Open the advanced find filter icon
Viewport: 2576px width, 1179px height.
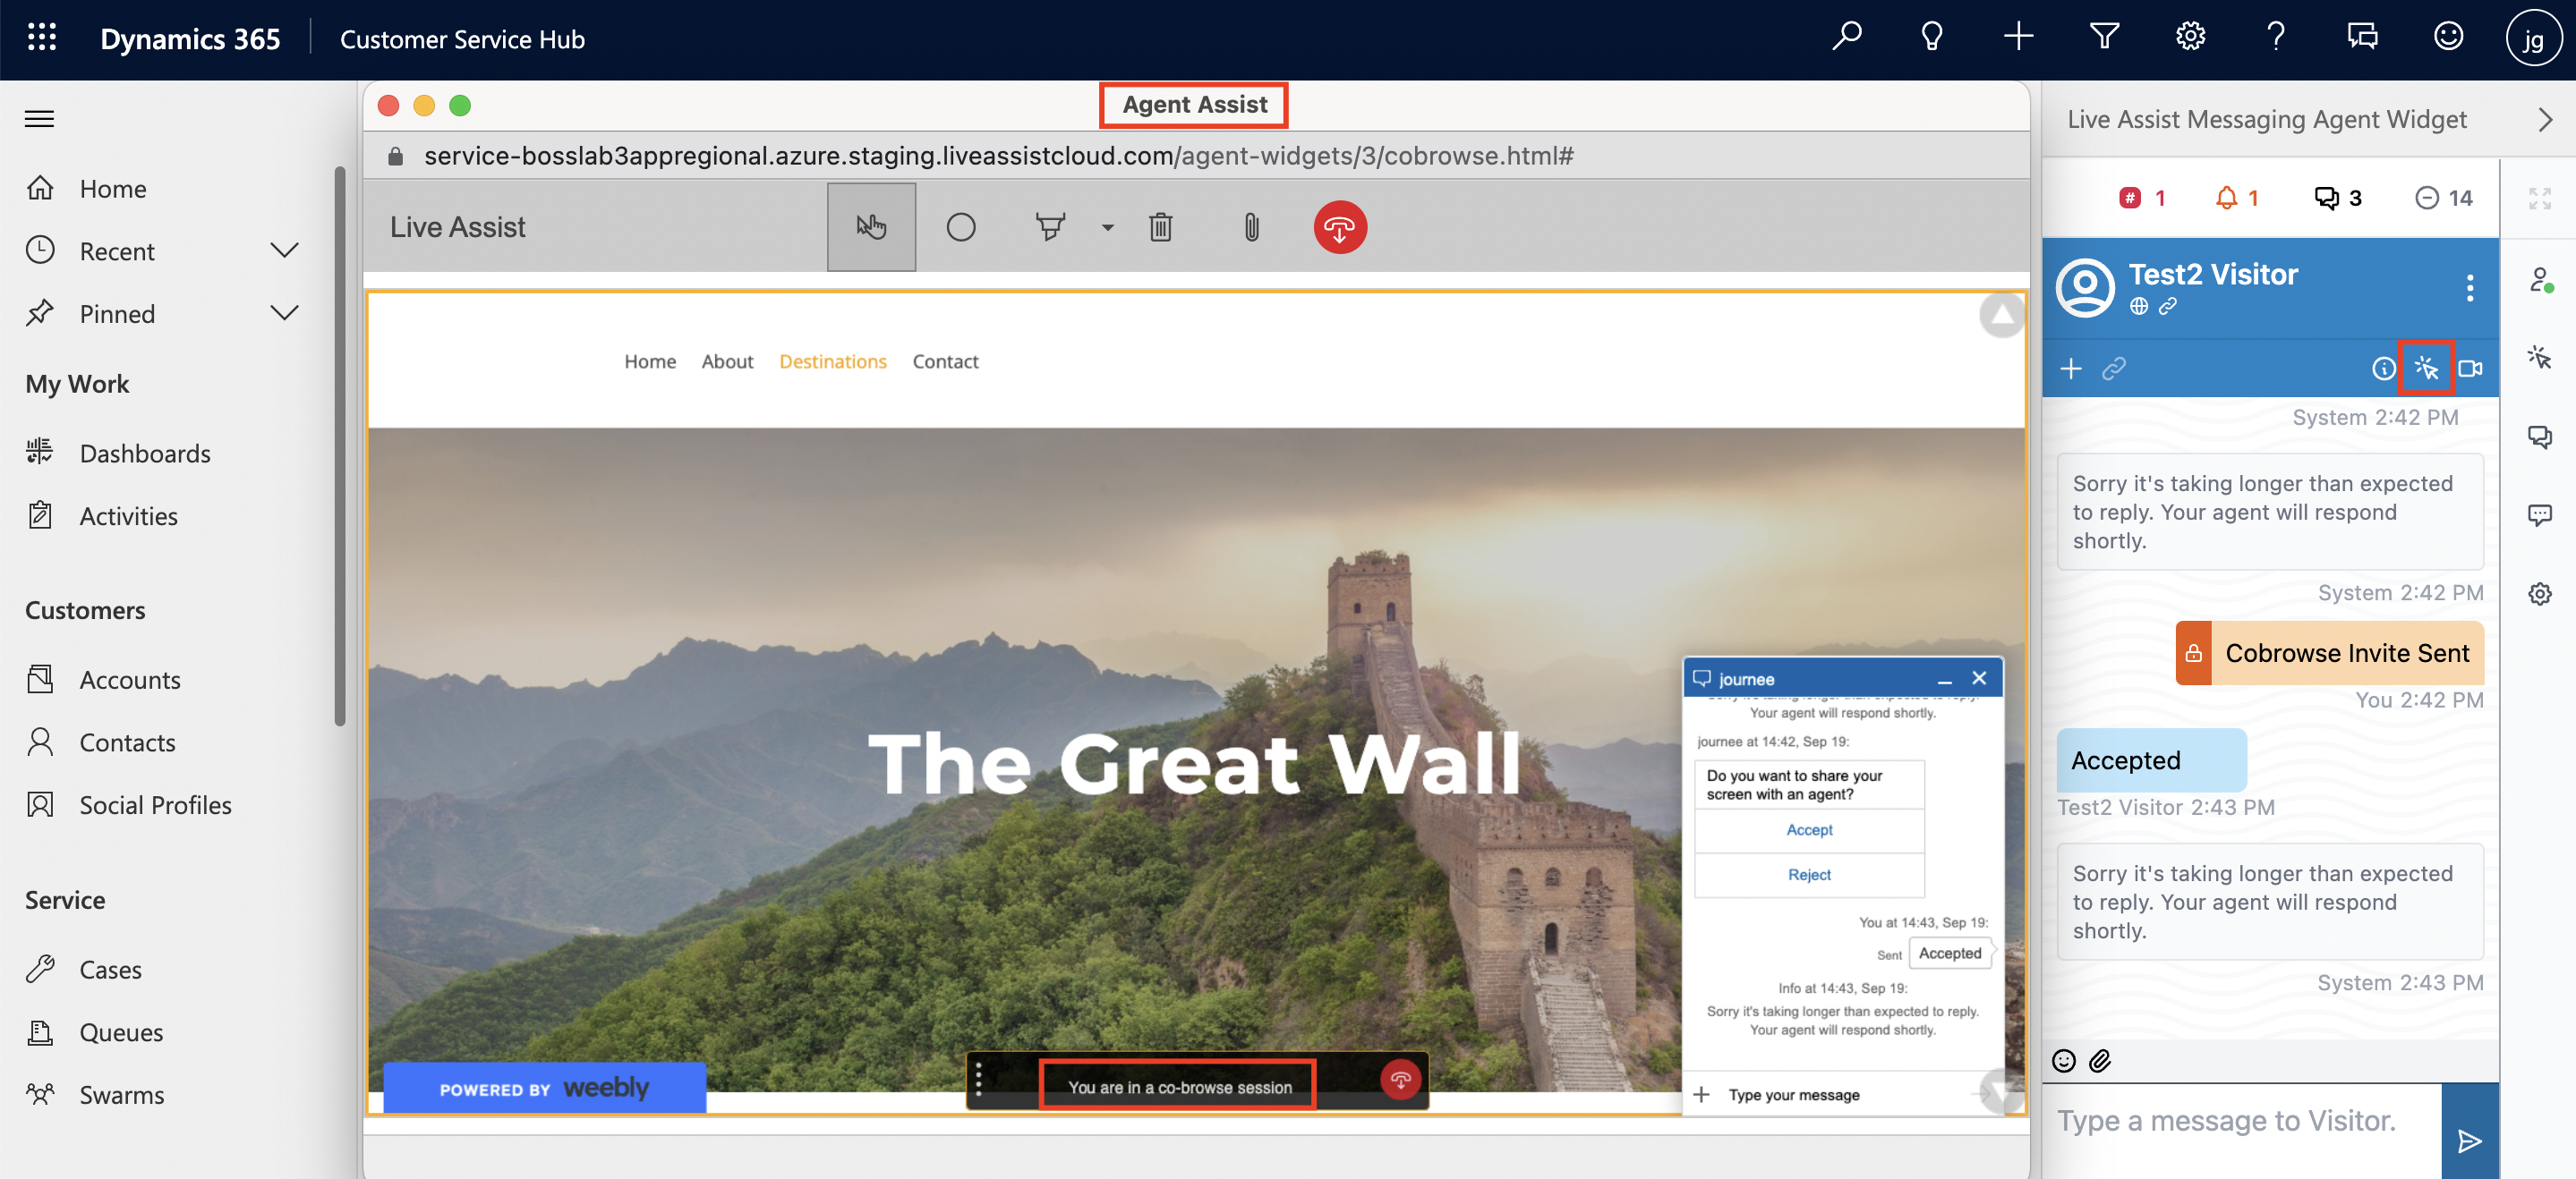point(2104,38)
